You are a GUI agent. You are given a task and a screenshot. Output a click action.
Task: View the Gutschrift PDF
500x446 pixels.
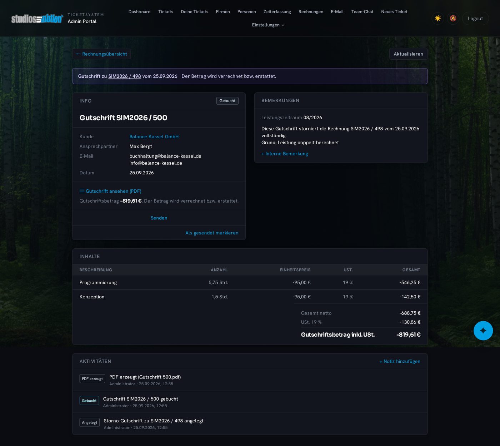(110, 191)
